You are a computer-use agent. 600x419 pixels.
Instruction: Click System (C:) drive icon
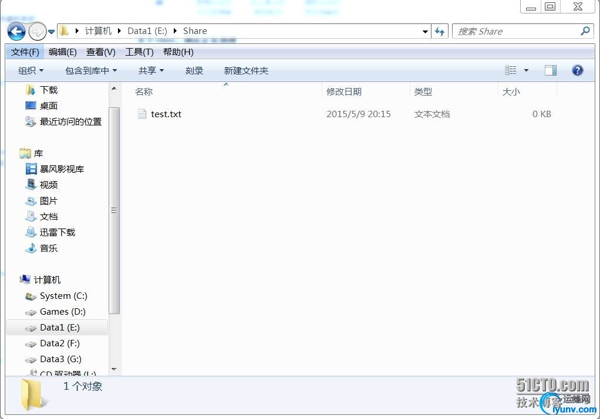point(31,296)
